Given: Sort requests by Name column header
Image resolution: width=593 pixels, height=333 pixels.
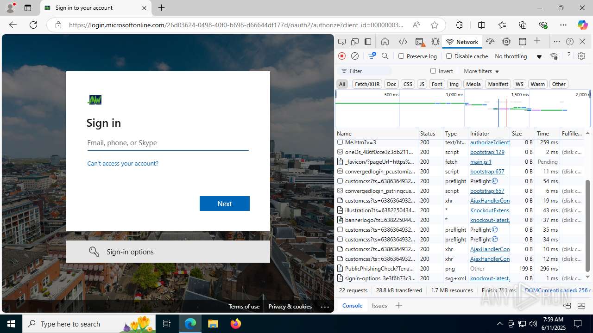Looking at the screenshot, I should coord(377,133).
